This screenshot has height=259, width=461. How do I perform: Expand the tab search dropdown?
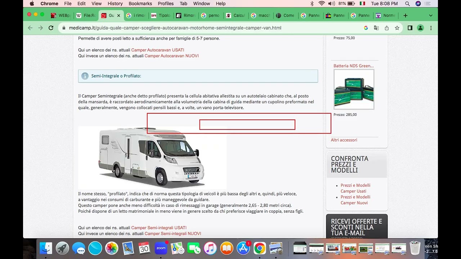[431, 15]
